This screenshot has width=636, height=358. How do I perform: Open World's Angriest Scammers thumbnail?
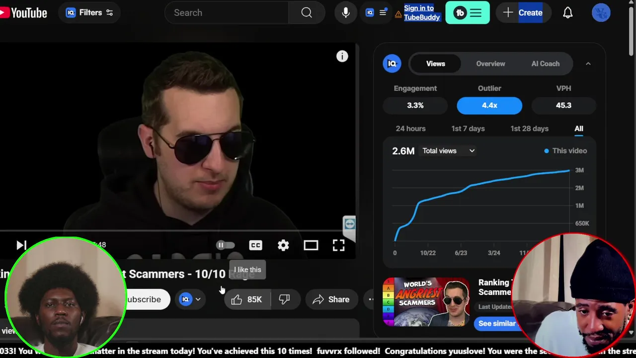click(426, 302)
